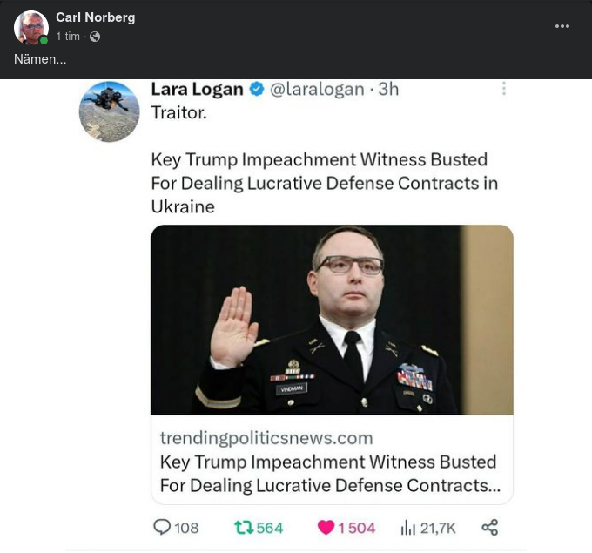Click the retweet icon showing 564
Image resolution: width=592 pixels, height=553 pixels.
point(243,527)
